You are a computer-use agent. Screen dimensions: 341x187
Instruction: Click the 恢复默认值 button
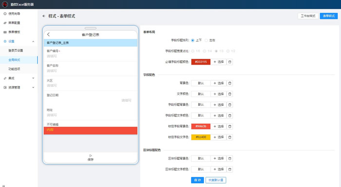216,180
